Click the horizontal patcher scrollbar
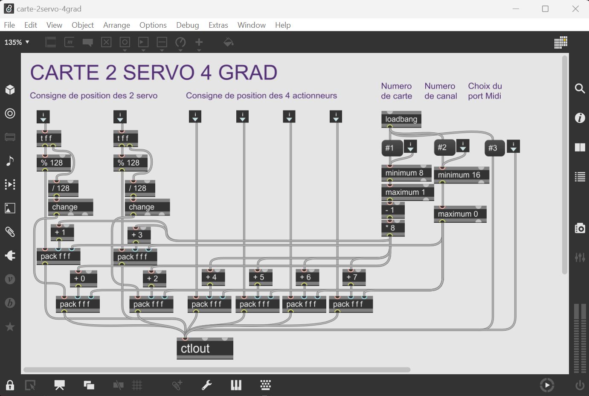Screen dimensions: 589x396 pos(217,370)
